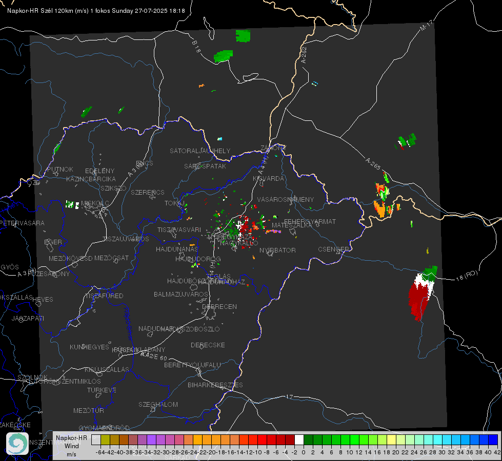Select the VÁSÁROSNAMÉNY label

tap(286, 199)
